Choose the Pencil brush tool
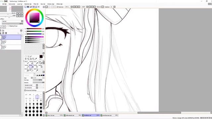The height and width of the screenshot is (119, 212). (26, 62)
